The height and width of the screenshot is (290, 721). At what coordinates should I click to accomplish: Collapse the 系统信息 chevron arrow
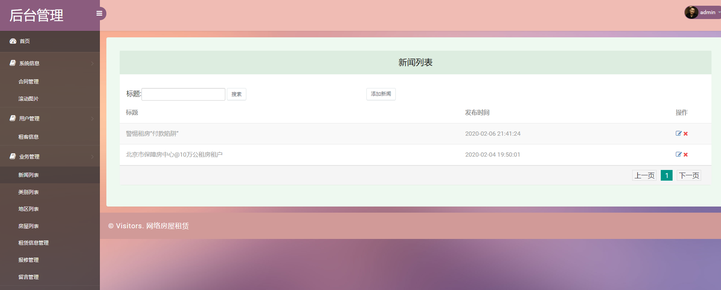click(92, 63)
